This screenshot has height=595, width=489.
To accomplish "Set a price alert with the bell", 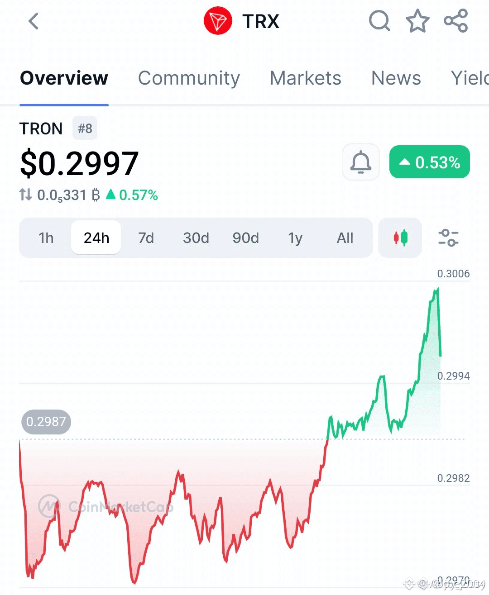I will pos(361,162).
